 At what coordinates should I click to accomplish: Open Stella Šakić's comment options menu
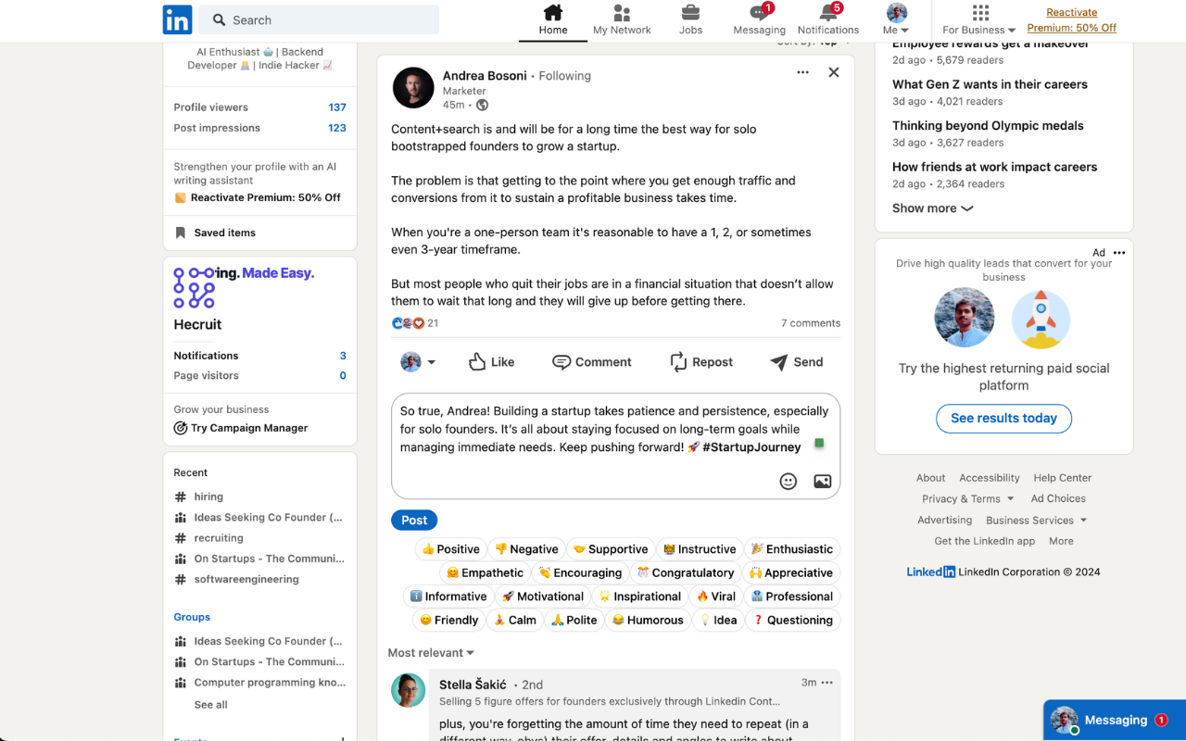827,683
